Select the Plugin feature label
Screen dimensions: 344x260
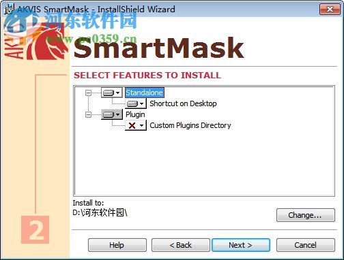point(135,114)
